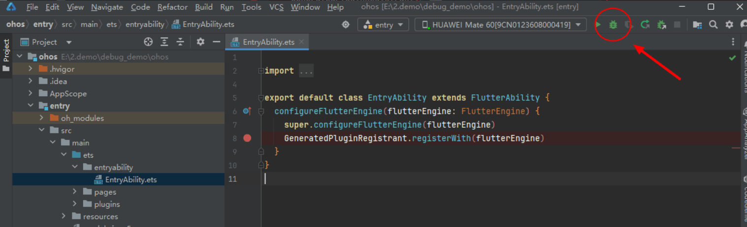Expand all in Project panel
Image resolution: width=747 pixels, height=227 pixels.
point(164,42)
